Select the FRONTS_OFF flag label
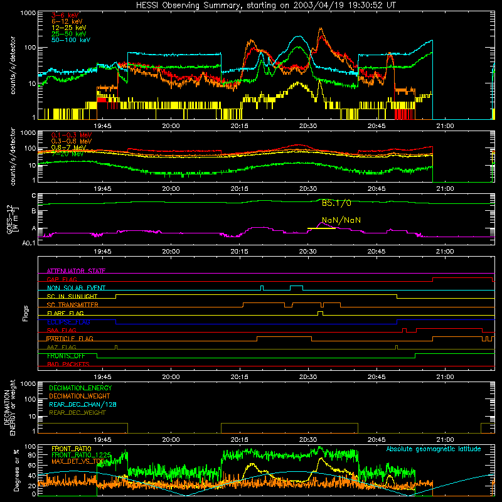Viewport: 502px width, 502px height. tap(66, 356)
